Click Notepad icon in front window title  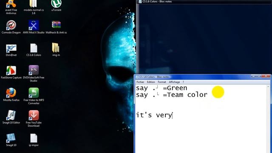(x=137, y=77)
